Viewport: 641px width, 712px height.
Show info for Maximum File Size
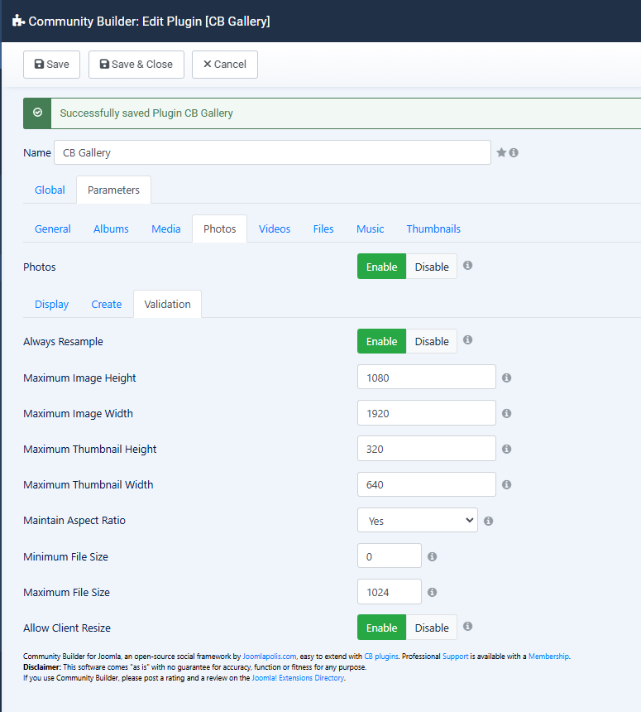(x=433, y=592)
